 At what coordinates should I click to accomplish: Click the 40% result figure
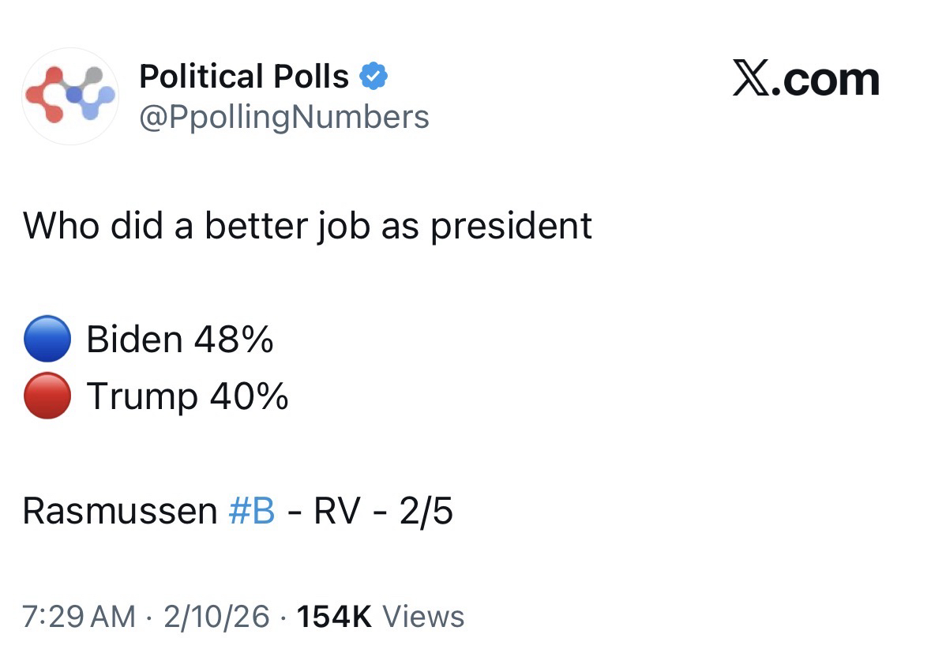[x=249, y=396]
